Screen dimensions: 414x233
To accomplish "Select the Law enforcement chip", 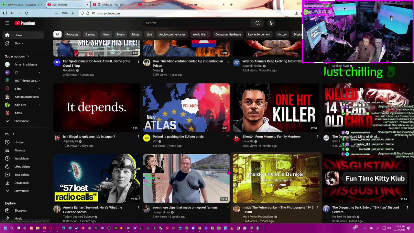I will [259, 34].
